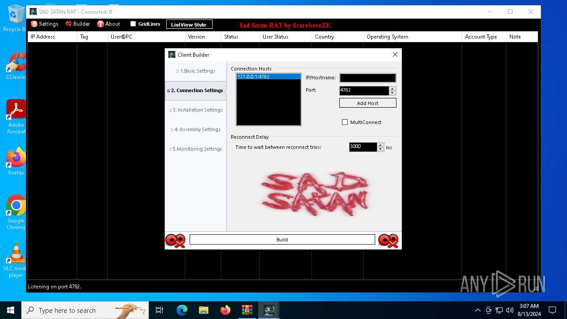Image resolution: width=567 pixels, height=319 pixels.
Task: Click the About info icon
Action: [101, 24]
